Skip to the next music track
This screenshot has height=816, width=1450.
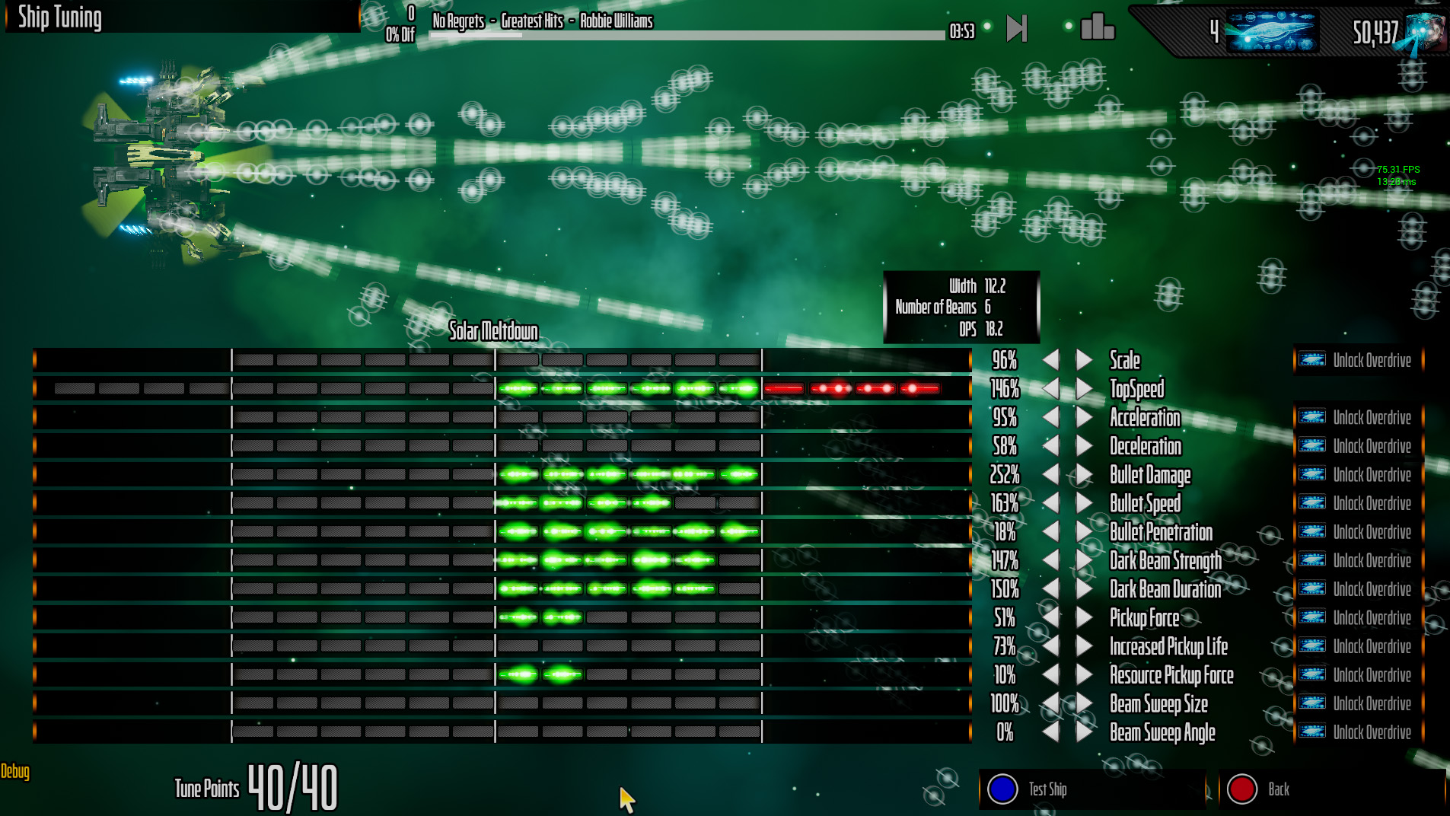1016,29
